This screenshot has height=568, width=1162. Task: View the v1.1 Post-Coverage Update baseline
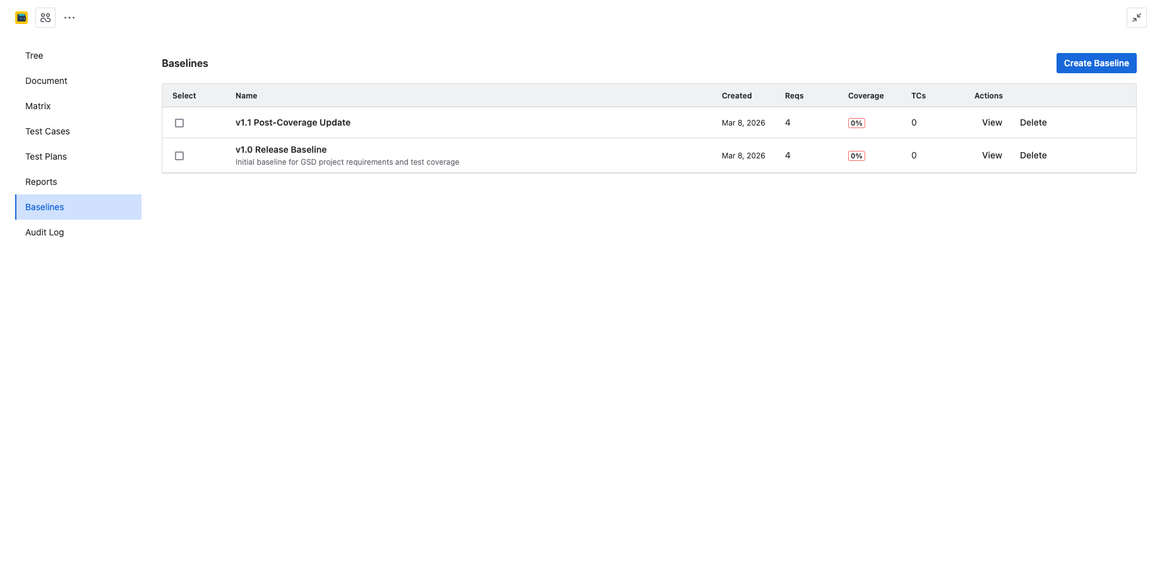click(991, 122)
